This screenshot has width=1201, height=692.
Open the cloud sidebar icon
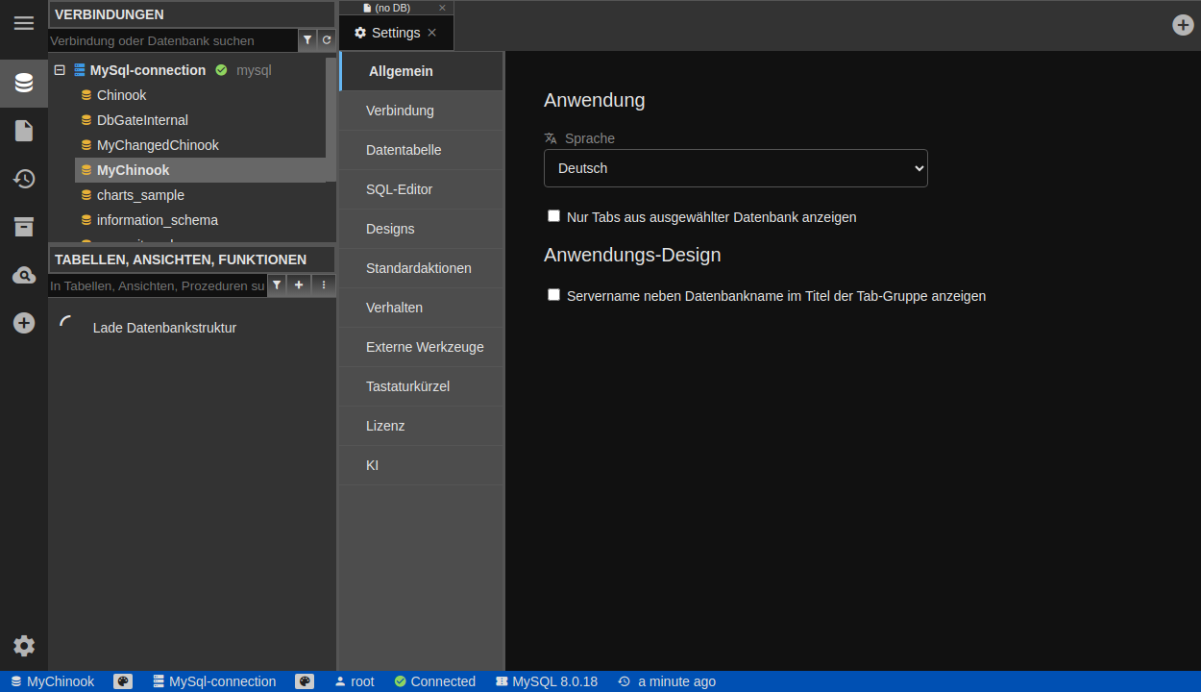point(24,276)
